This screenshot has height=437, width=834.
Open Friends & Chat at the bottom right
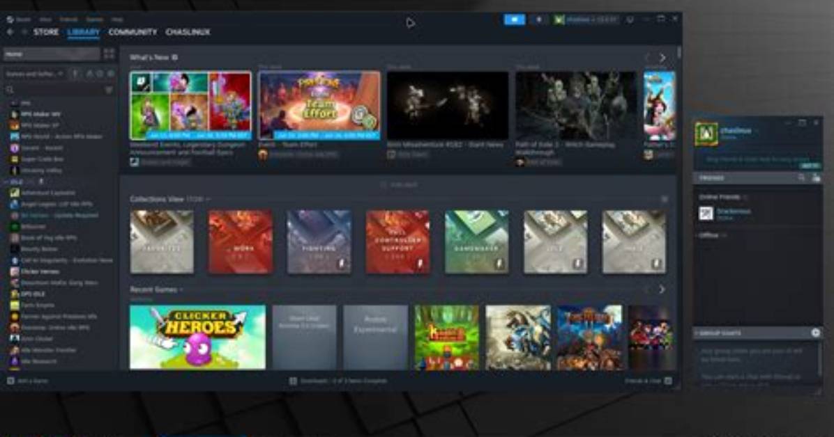point(649,381)
